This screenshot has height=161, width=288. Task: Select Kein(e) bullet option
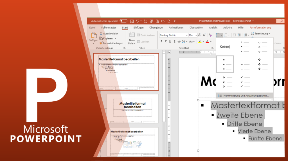[225, 47]
